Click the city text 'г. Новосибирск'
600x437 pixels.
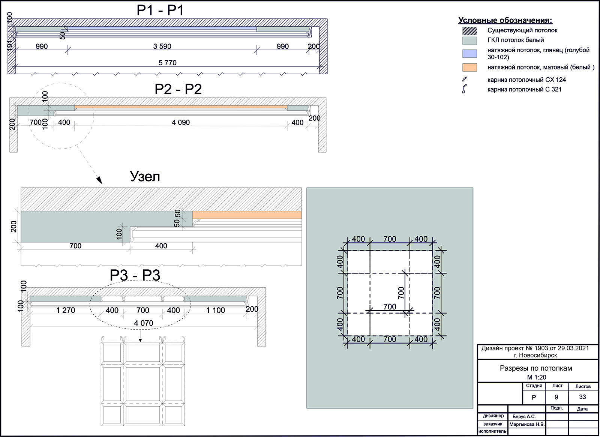(x=535, y=355)
